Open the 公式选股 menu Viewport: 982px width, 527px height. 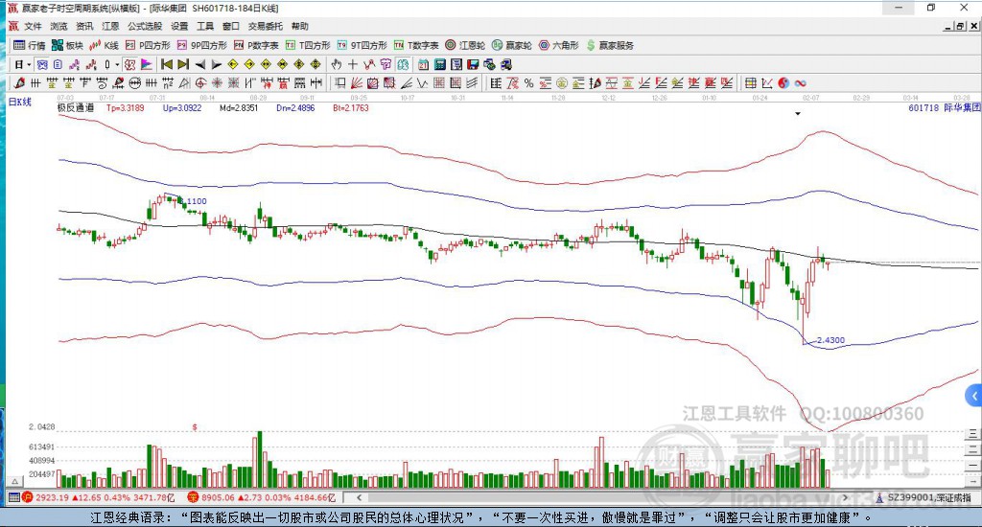145,27
